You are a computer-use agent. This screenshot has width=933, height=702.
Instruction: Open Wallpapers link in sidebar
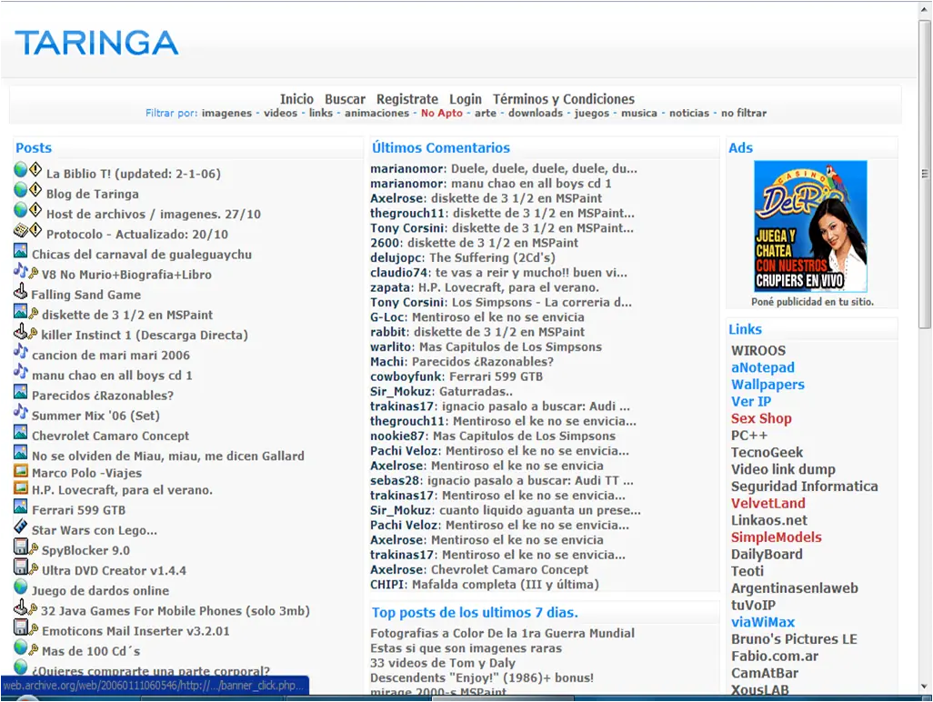(x=767, y=385)
